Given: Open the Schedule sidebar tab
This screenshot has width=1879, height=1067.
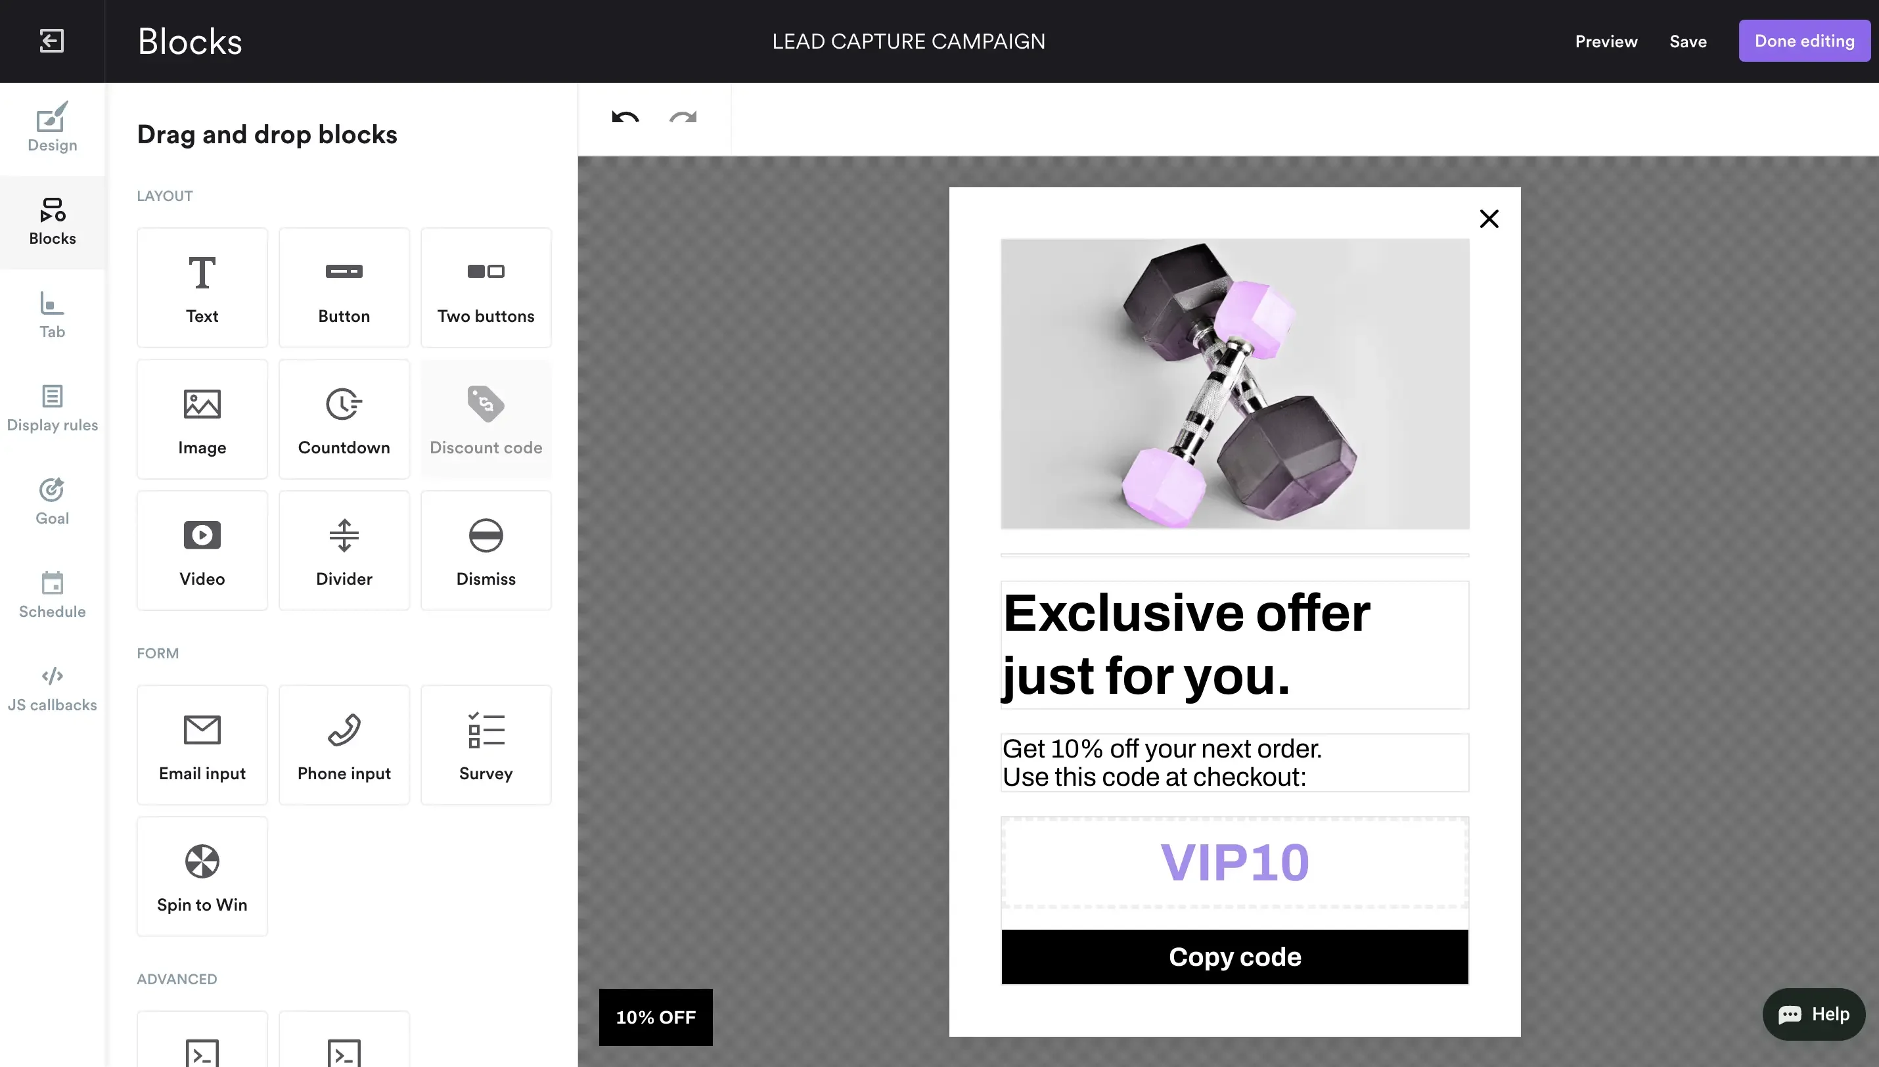Looking at the screenshot, I should [52, 595].
